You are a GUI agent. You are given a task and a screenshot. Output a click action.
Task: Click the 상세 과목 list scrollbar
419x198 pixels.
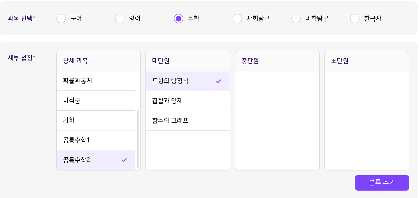[138, 139]
